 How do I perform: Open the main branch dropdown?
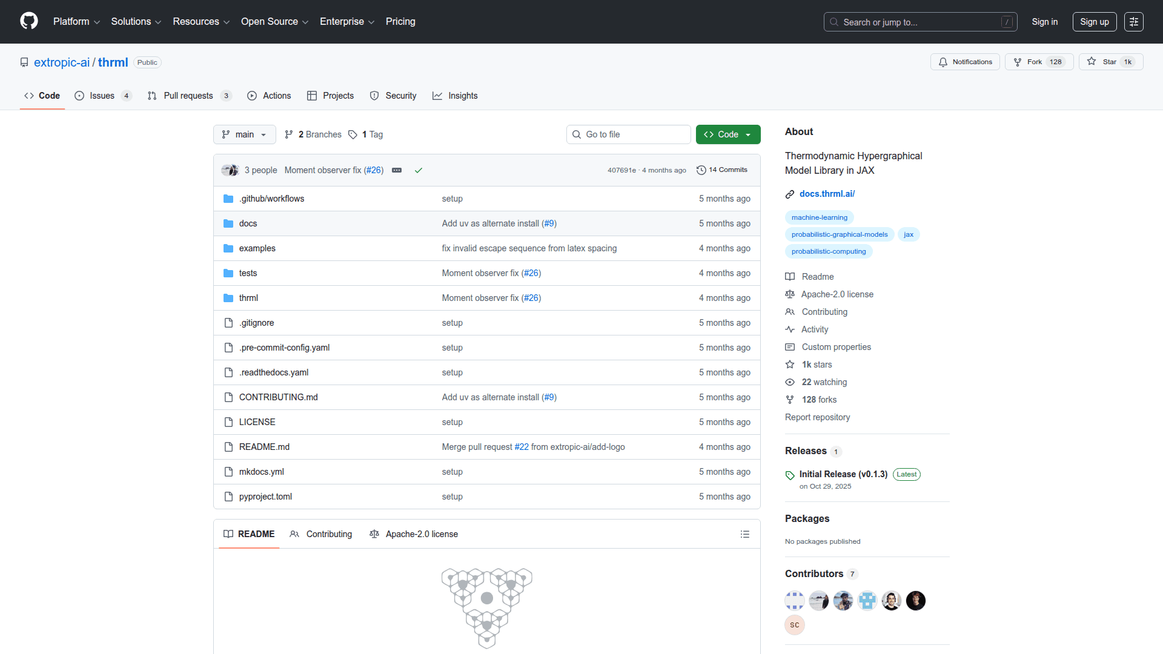click(x=244, y=134)
